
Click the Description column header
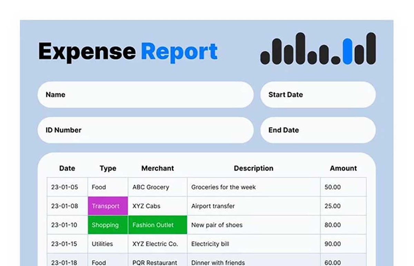pyautogui.click(x=253, y=168)
